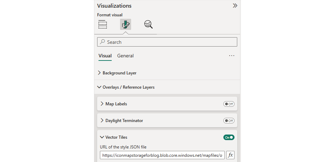Collapse the Vector Tiles card
Screen dimensions: 333x162
pyautogui.click(x=116, y=137)
